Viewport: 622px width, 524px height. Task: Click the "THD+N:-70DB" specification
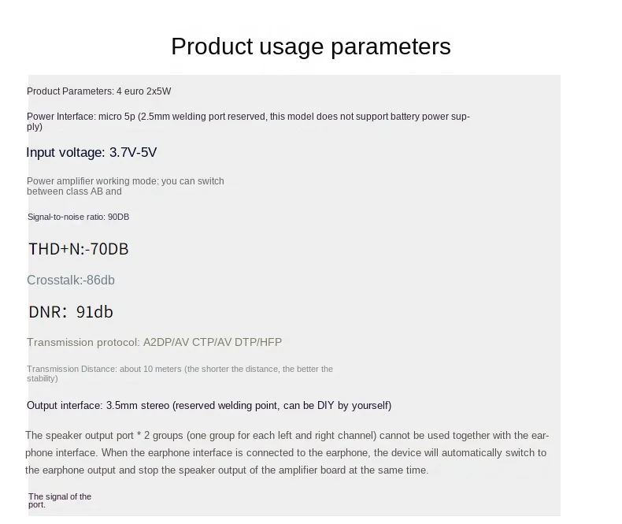click(x=78, y=249)
